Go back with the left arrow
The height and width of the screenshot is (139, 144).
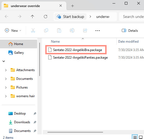(7, 17)
